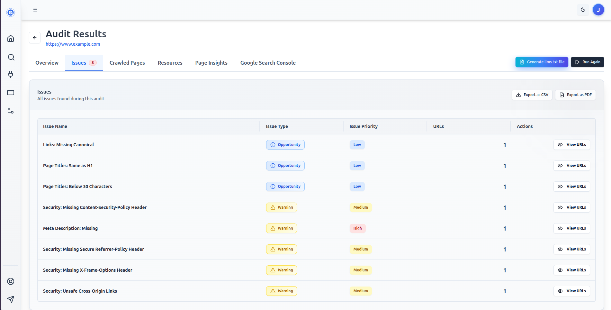The image size is (611, 310).
Task: Select the Search icon in the sidebar
Action: coord(11,57)
